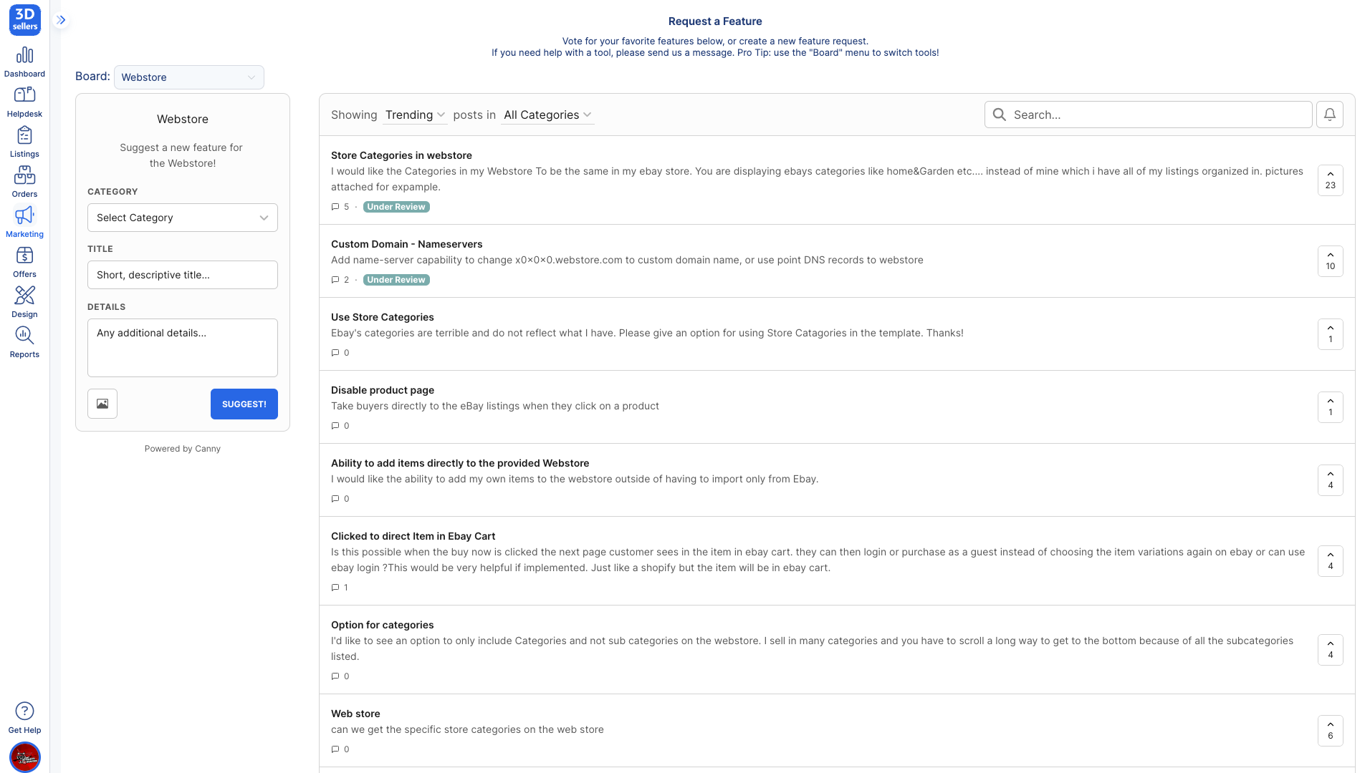The image size is (1370, 773).
Task: Open the All Categories filter dropdown
Action: 547,115
